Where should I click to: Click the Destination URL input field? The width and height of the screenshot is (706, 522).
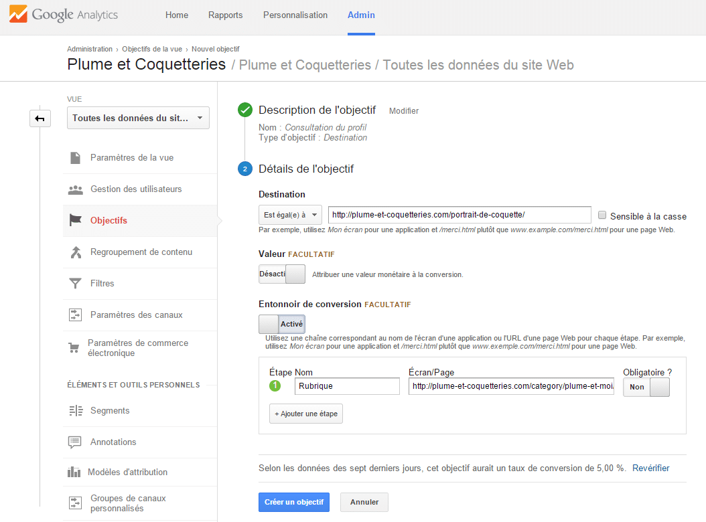[460, 215]
